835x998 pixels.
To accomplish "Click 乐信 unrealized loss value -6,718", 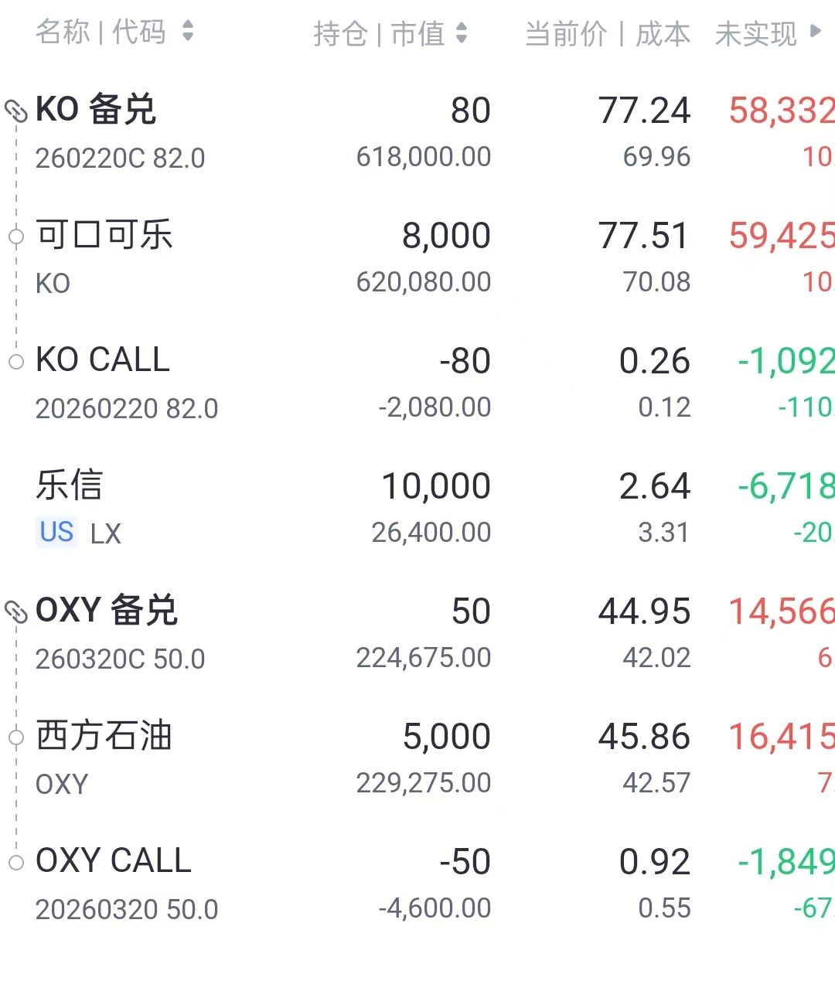I will coord(785,486).
